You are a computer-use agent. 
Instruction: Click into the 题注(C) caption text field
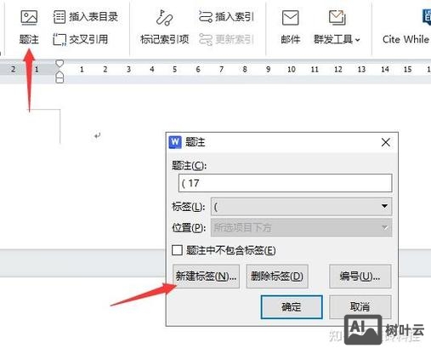(x=286, y=183)
